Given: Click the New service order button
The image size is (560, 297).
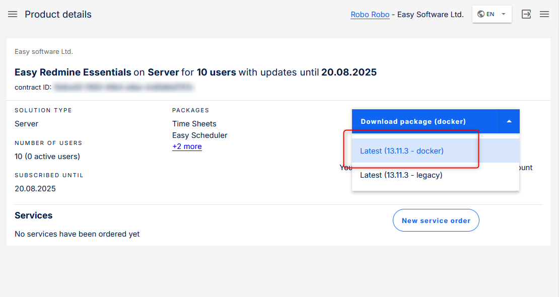Looking at the screenshot, I should coord(436,220).
